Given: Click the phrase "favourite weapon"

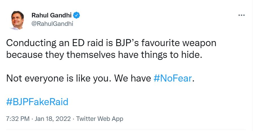Looking at the screenshot, I should pyautogui.click(x=176, y=44).
